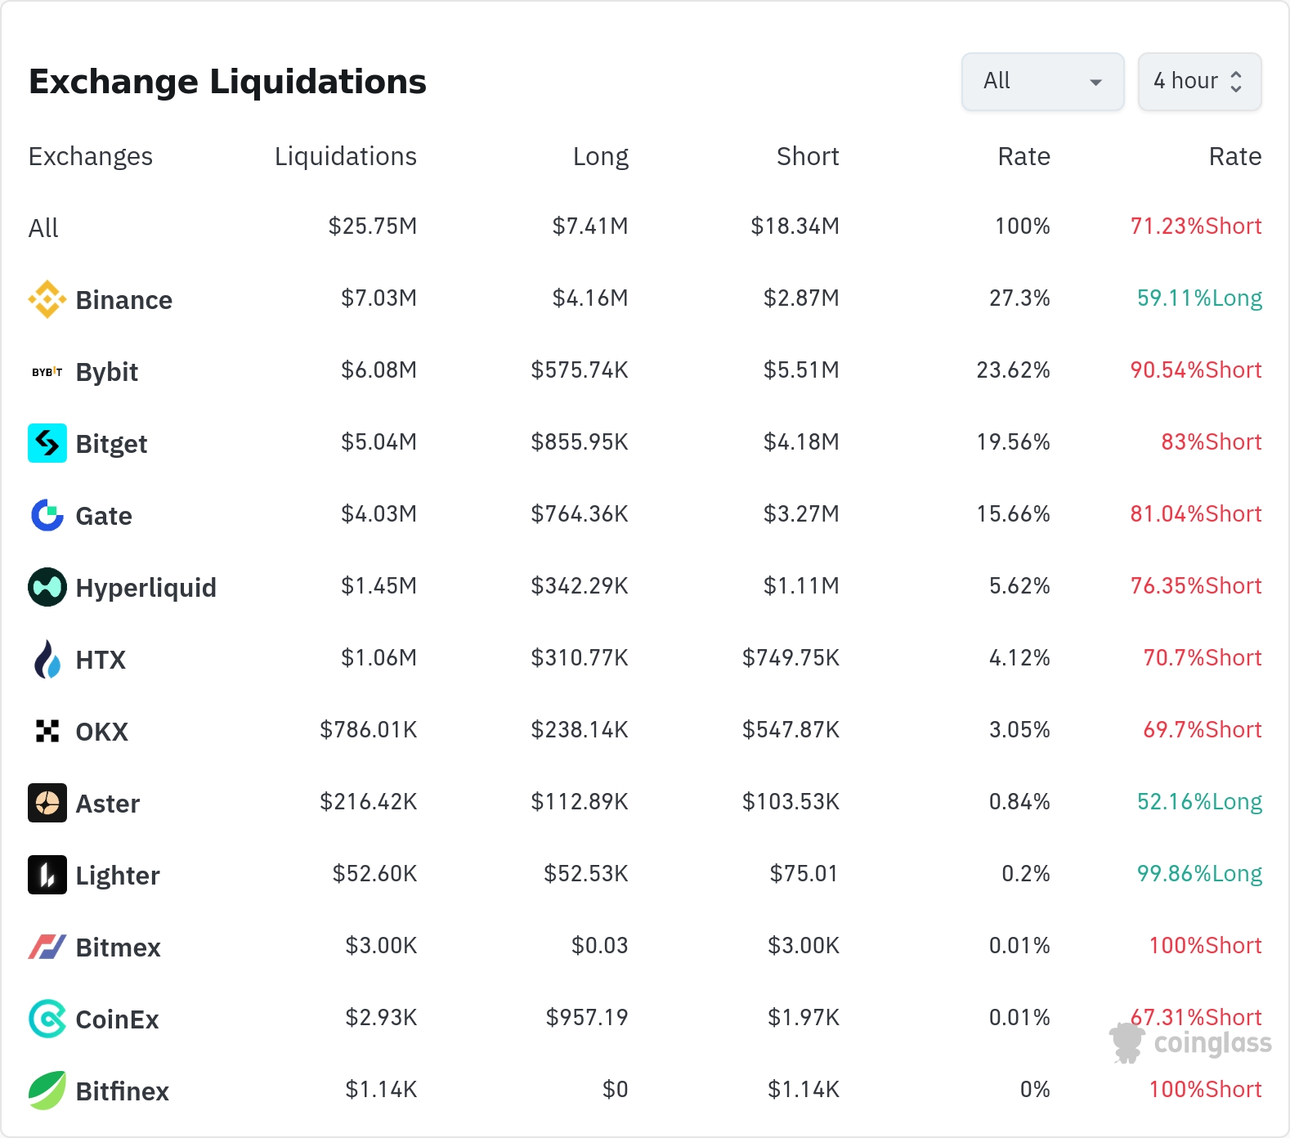Open the 4 hour timeframe selector

click(1199, 82)
